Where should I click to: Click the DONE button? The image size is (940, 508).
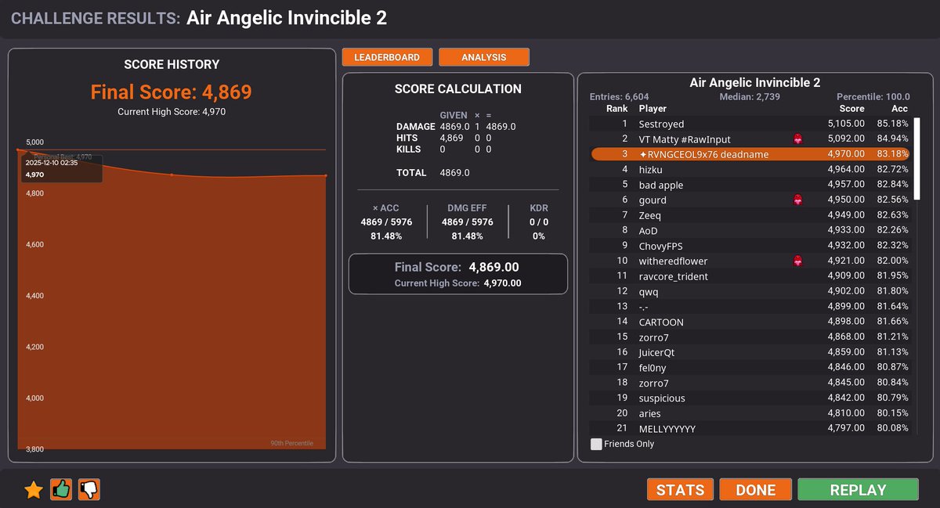tap(756, 490)
